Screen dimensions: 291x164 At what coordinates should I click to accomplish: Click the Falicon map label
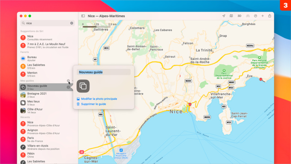pos(188,43)
